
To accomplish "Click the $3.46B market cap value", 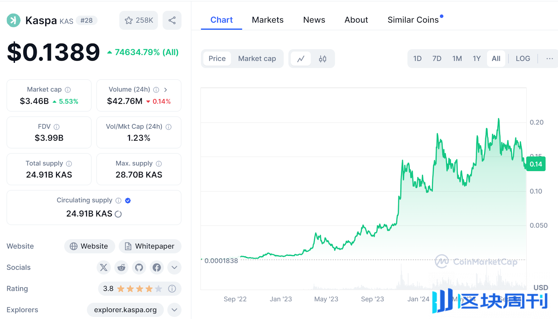I will coord(34,101).
